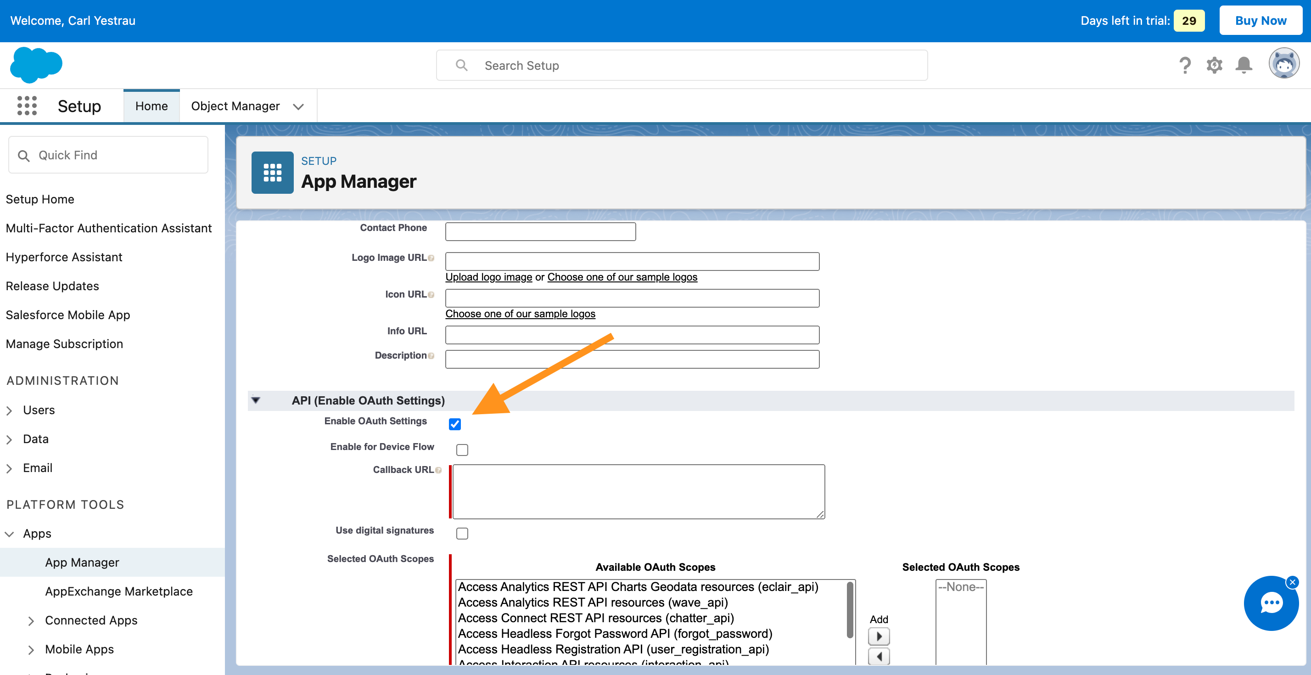Click the Logo Image URL help icon
Image resolution: width=1311 pixels, height=675 pixels.
[x=431, y=258]
